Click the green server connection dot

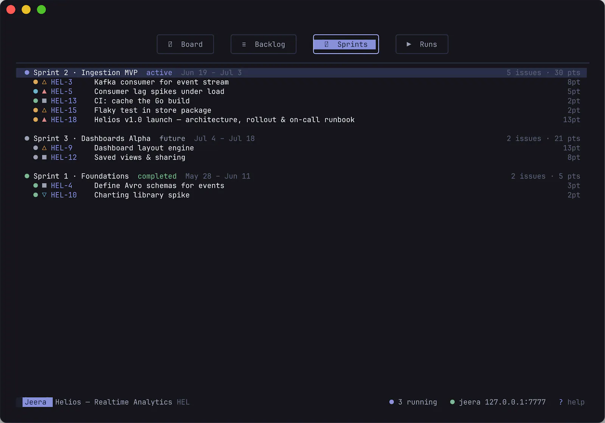click(452, 402)
